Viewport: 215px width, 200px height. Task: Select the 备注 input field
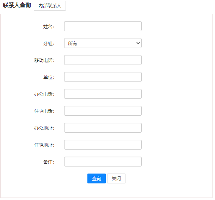103,162
